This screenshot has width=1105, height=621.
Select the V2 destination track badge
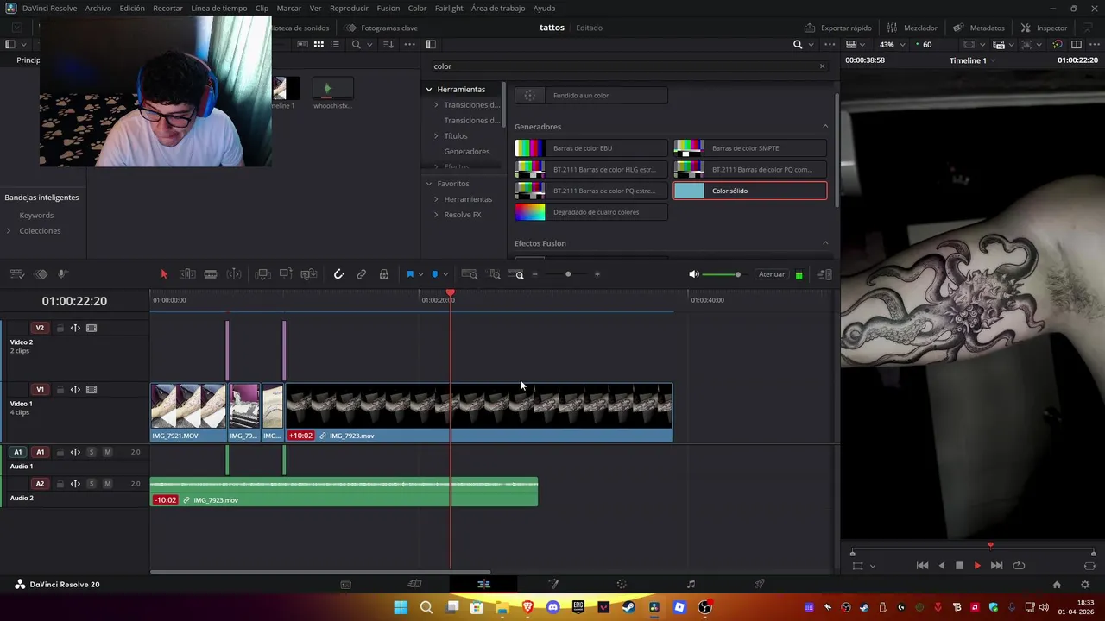click(40, 328)
